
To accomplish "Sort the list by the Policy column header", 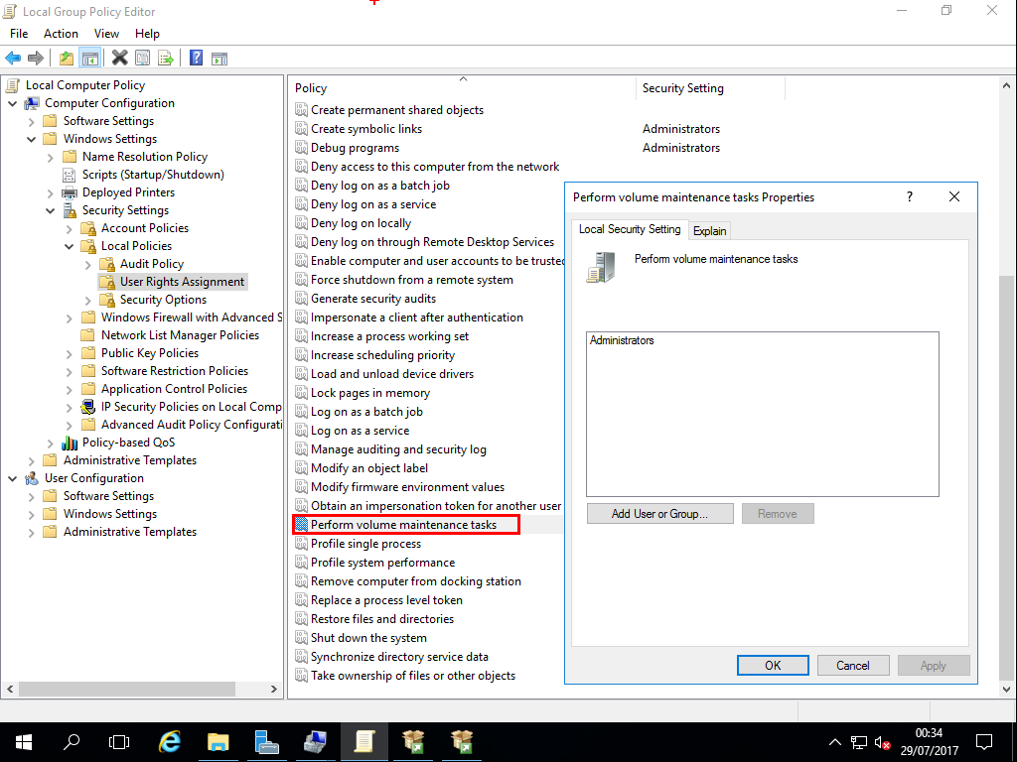I will [312, 88].
